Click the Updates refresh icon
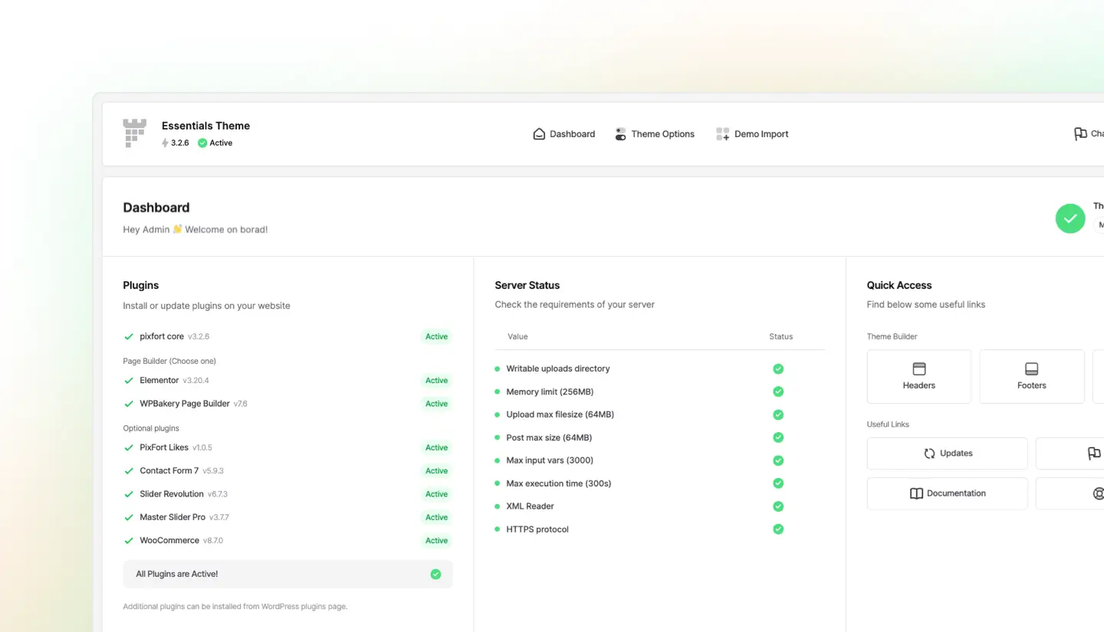 (x=929, y=454)
